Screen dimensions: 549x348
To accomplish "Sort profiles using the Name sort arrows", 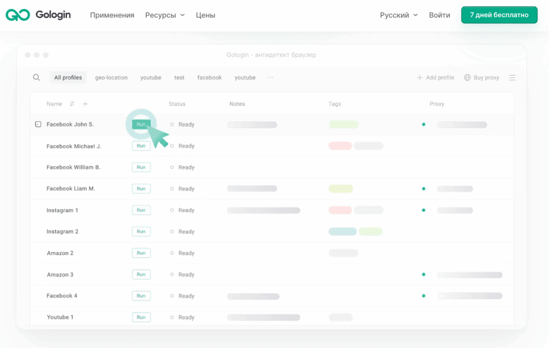I will (x=72, y=104).
